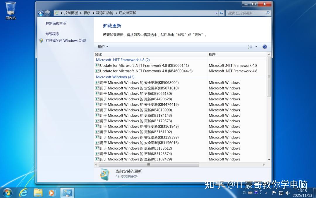This screenshot has width=316, height=198.
Task: Click the shield icon beside 打开或关闭 Windows 功能
Action: tap(41, 41)
